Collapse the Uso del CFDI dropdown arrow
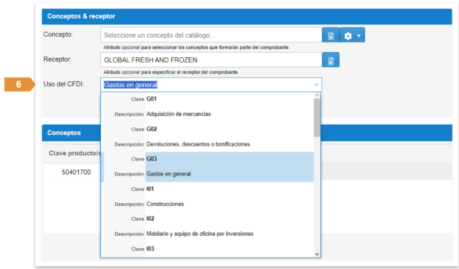459x269 pixels. (316, 85)
